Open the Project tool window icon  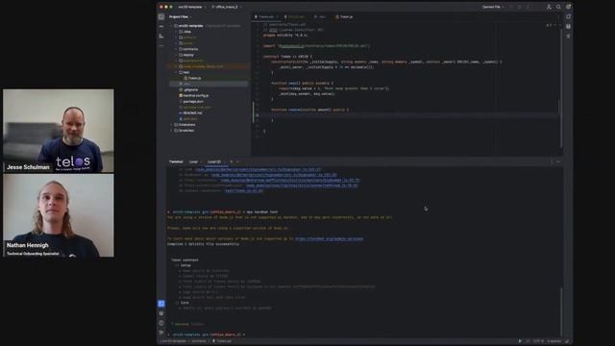tap(161, 17)
